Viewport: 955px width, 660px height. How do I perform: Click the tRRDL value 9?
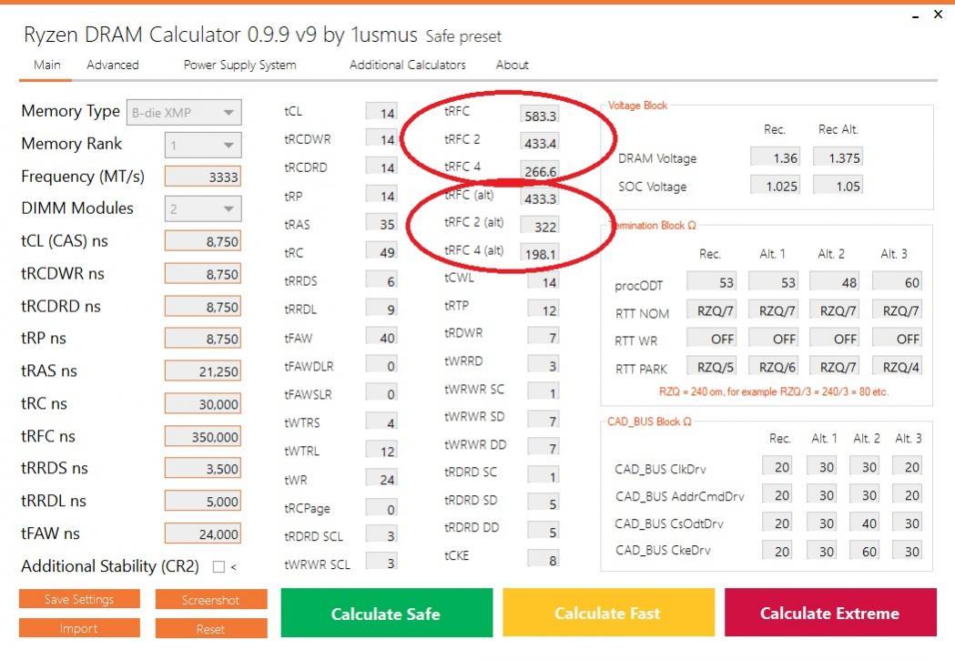(x=381, y=309)
